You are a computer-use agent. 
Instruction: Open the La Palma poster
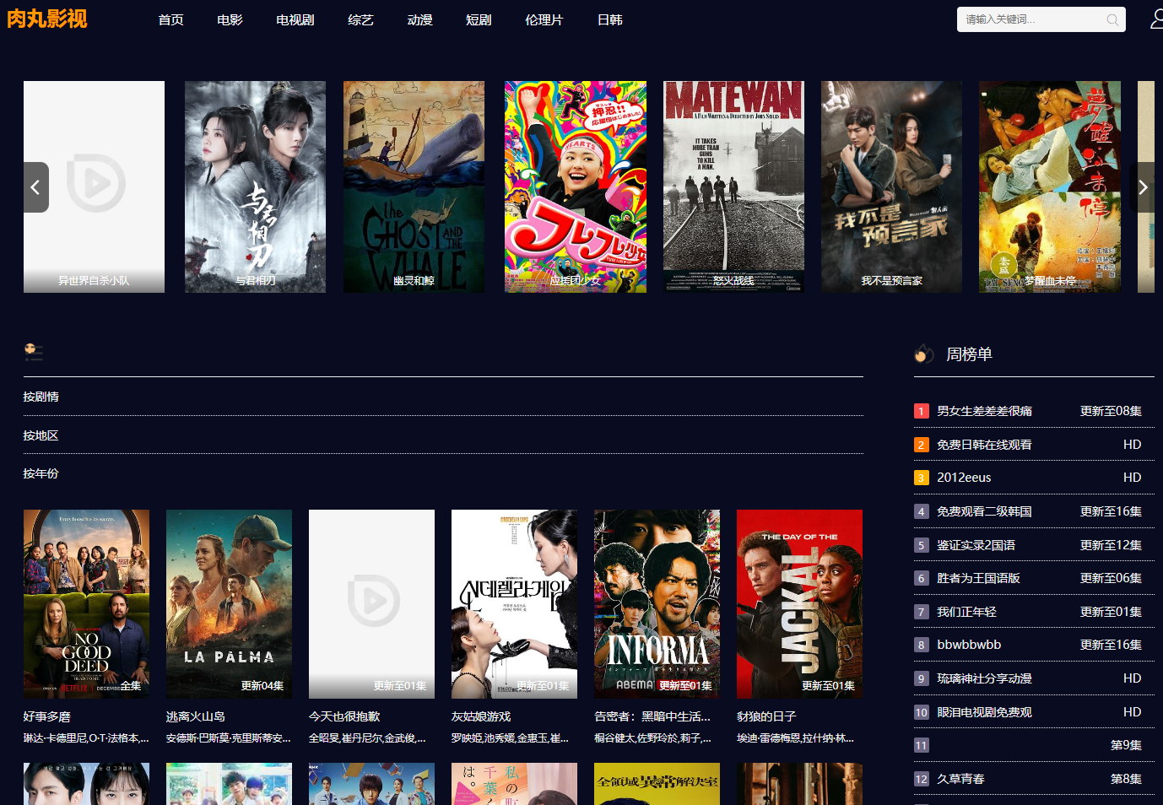point(229,603)
